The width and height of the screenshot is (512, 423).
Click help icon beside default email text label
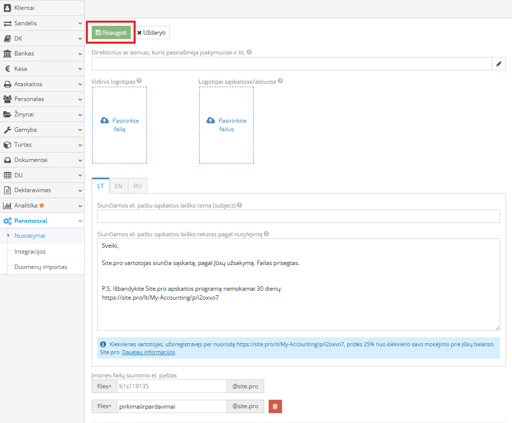pyautogui.click(x=266, y=234)
